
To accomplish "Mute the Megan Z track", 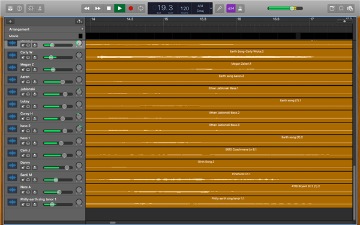I will 23,70.
